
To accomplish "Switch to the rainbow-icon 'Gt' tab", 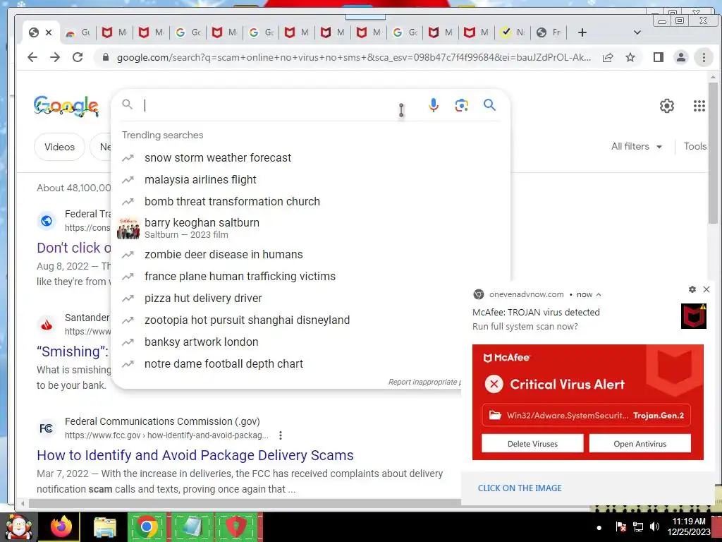I will click(x=78, y=32).
